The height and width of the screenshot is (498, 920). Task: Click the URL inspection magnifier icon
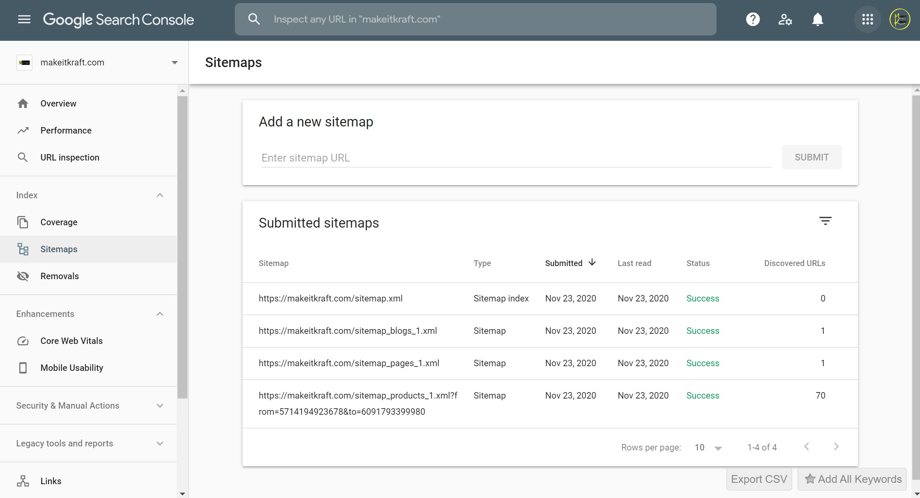(x=23, y=157)
